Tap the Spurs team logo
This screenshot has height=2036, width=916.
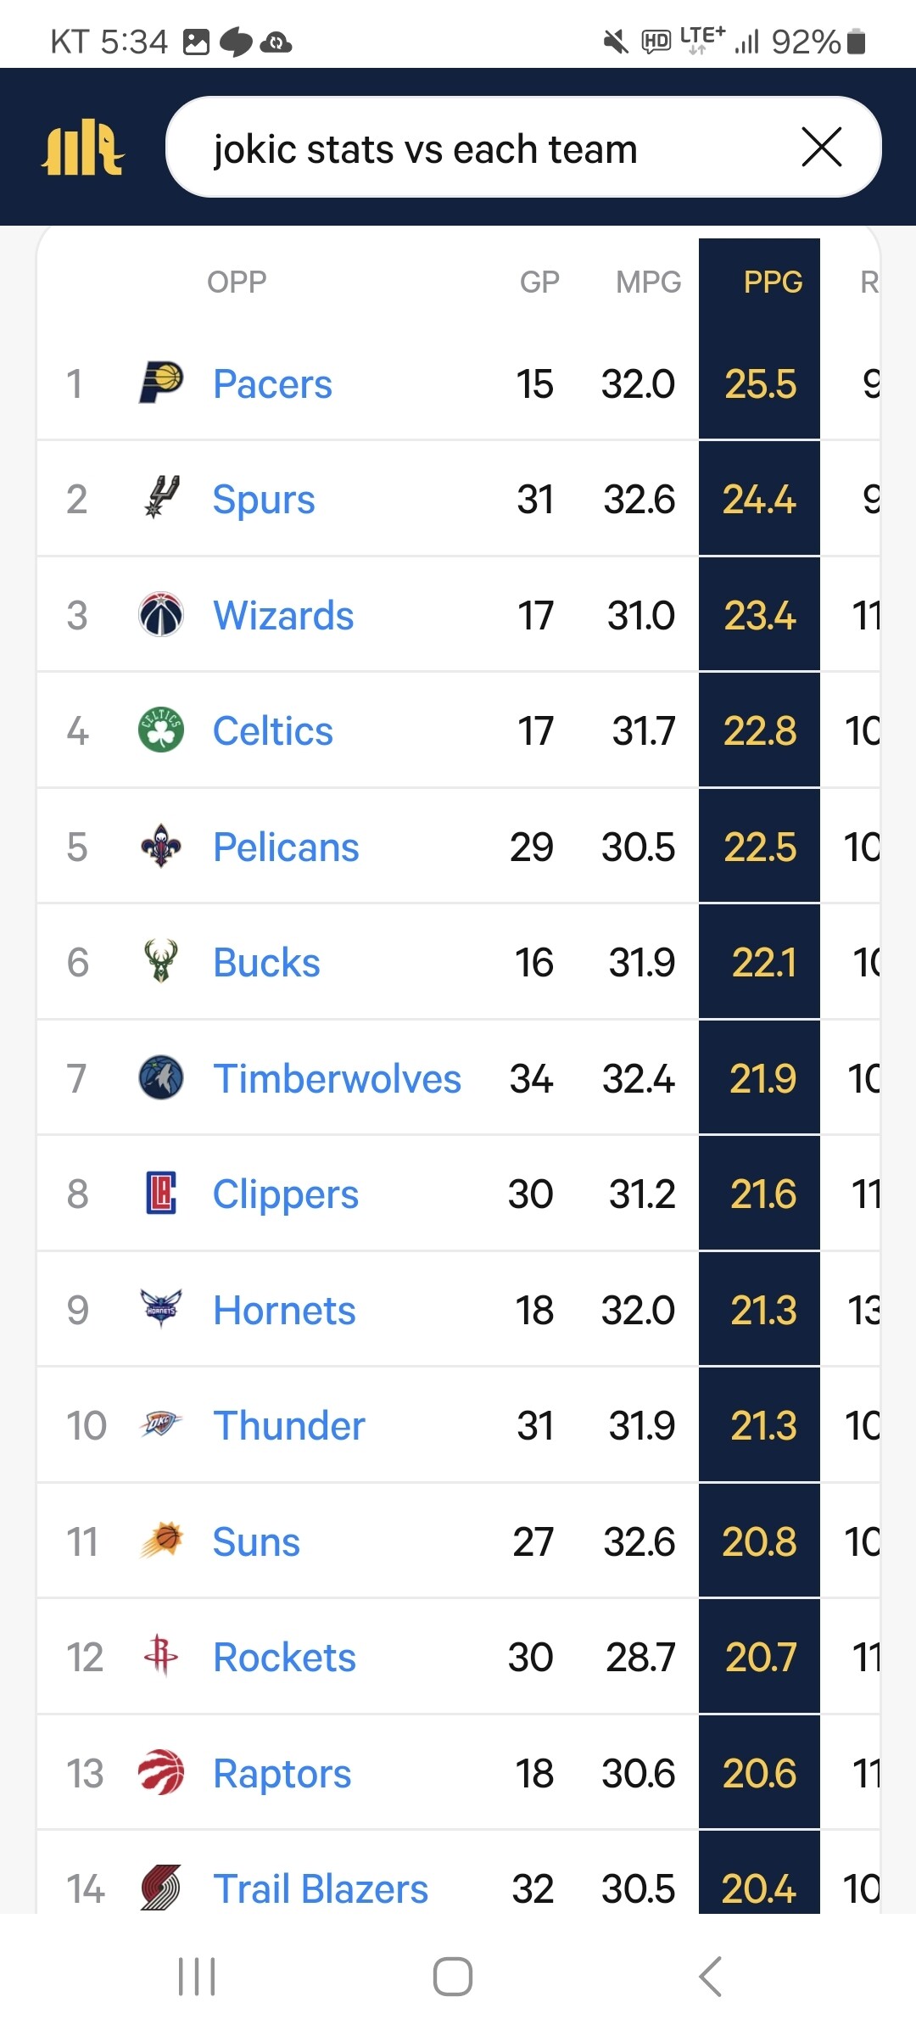tap(161, 498)
